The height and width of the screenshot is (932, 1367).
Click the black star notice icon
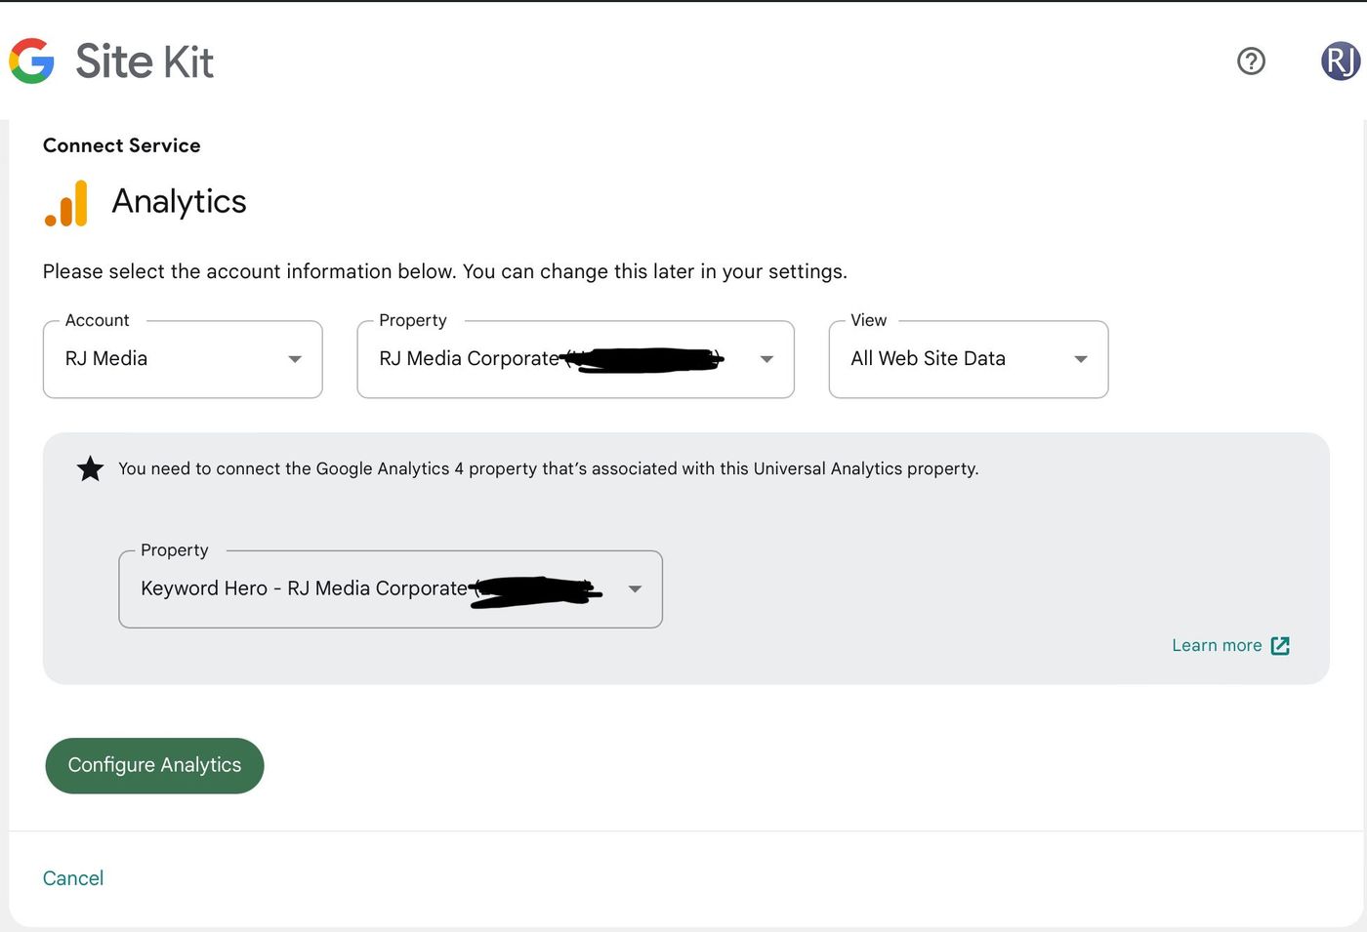point(90,468)
